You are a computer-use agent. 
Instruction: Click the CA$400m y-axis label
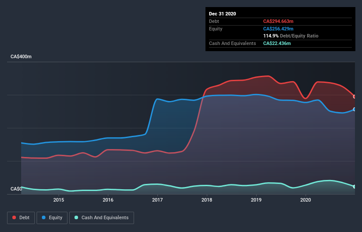tap(21, 56)
